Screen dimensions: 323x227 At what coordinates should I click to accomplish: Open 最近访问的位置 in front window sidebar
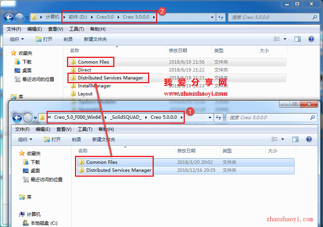coord(43,180)
